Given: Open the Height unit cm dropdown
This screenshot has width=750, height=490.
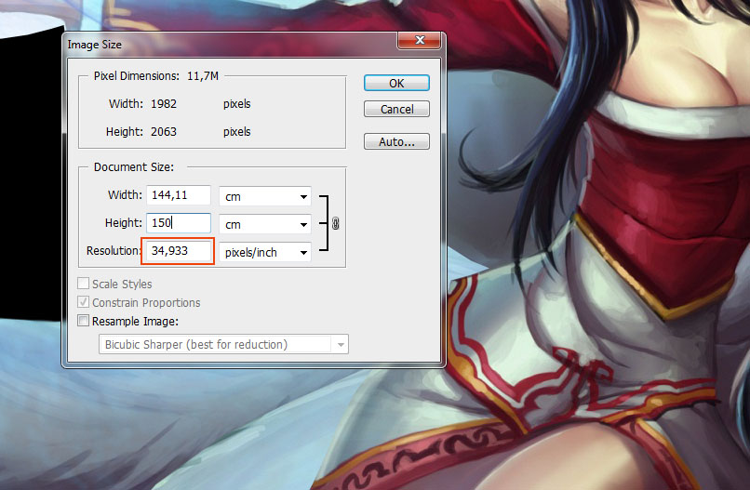Looking at the screenshot, I should point(265,224).
